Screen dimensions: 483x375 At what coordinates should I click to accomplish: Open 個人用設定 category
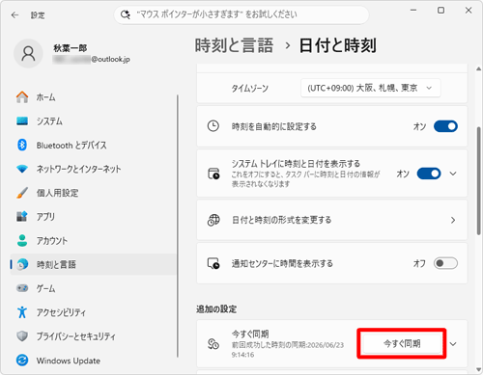pos(94,193)
